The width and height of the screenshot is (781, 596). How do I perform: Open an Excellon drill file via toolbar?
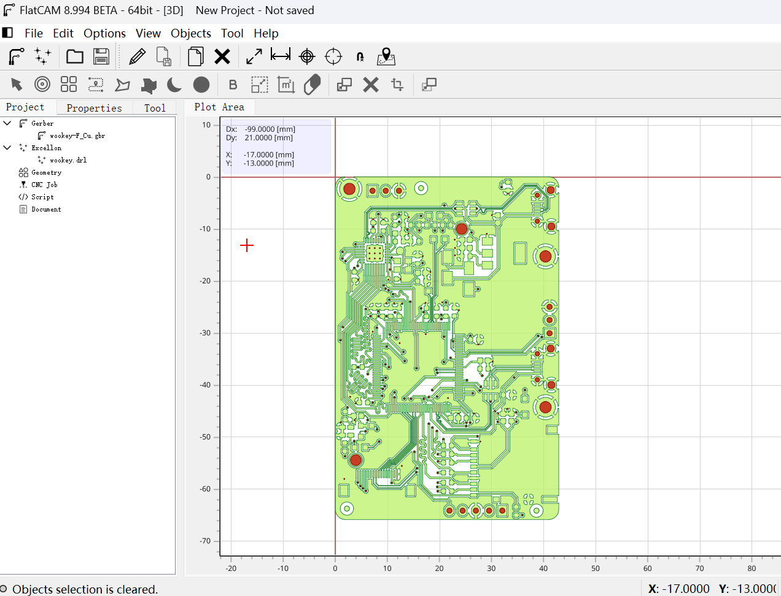(42, 56)
